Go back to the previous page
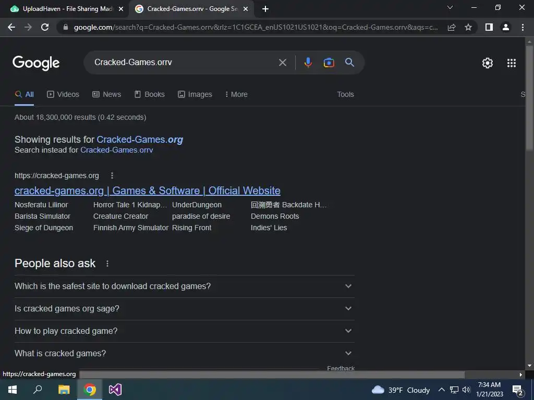Image resolution: width=534 pixels, height=400 pixels. click(x=11, y=27)
